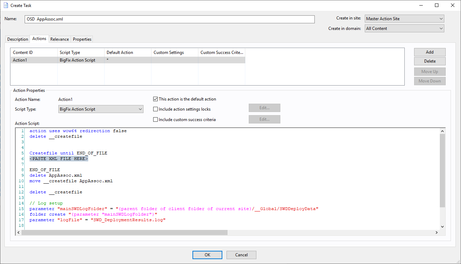Click the Create Task document icon in title bar
The width and height of the screenshot is (461, 264).
tap(6, 6)
